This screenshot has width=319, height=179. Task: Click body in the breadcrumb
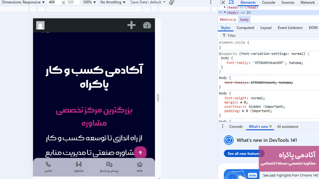pos(244,20)
